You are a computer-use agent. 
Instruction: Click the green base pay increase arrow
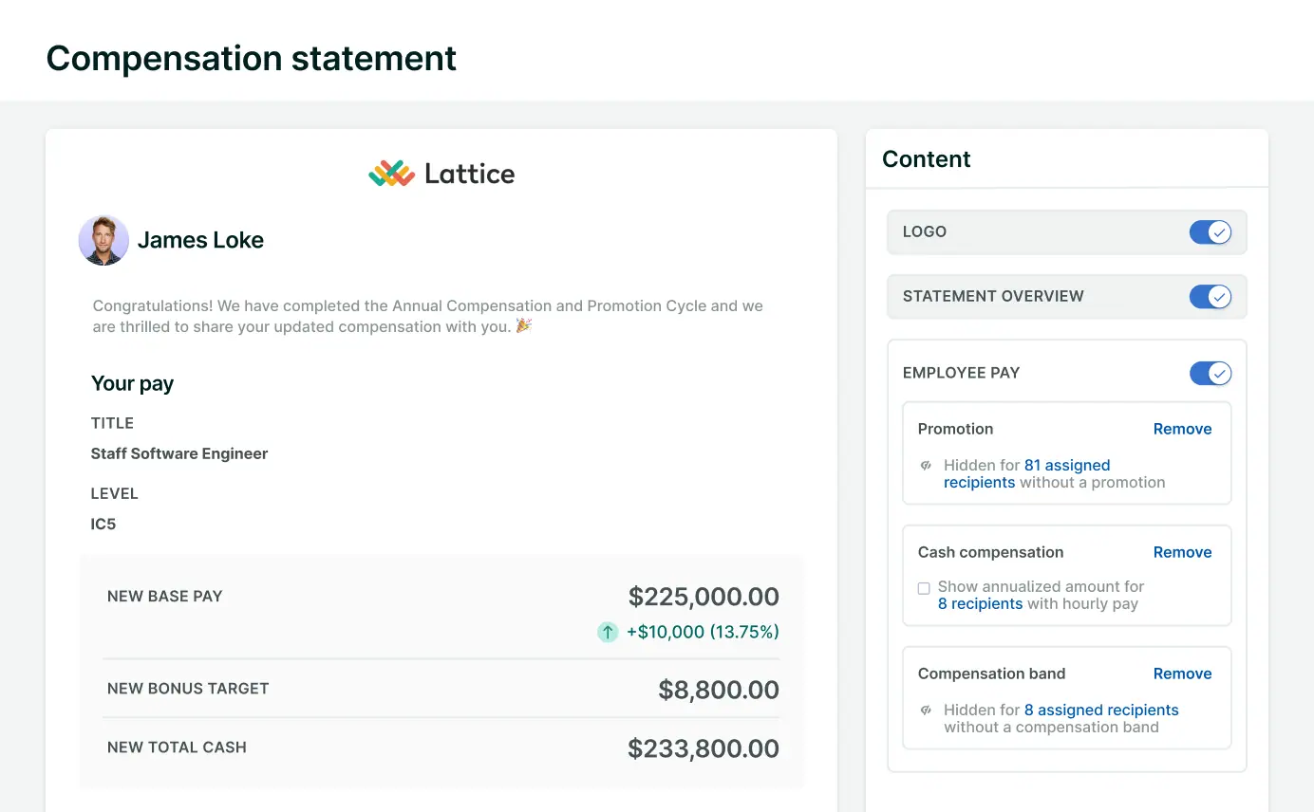(608, 632)
